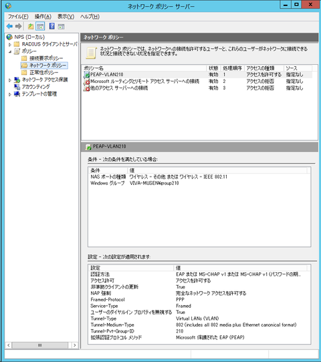Select NPS (ローカル) root label
321x362 pixels.
tap(29, 37)
